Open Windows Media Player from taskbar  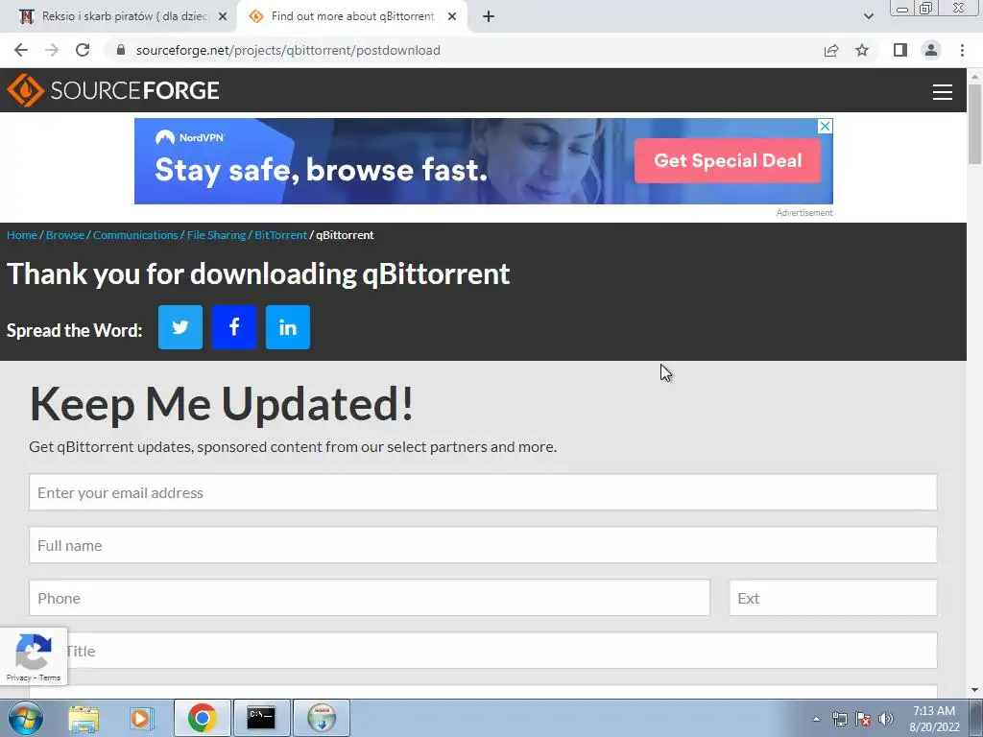click(x=141, y=718)
